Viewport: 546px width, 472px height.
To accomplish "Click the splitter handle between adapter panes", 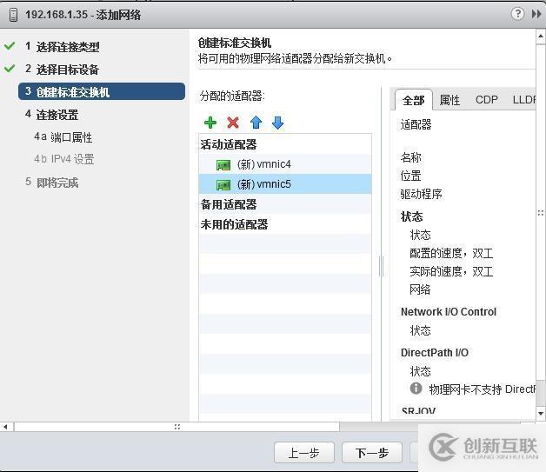I will click(x=382, y=266).
